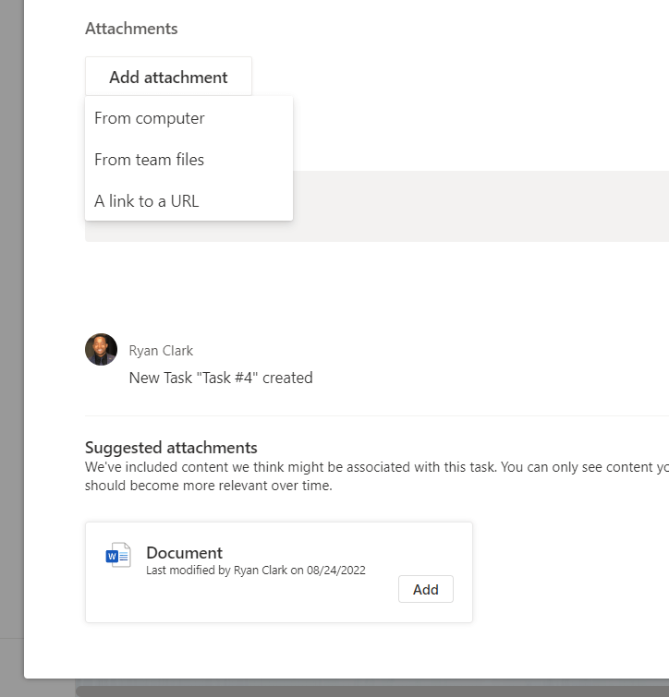Click the Attachments section heading

pos(131,29)
